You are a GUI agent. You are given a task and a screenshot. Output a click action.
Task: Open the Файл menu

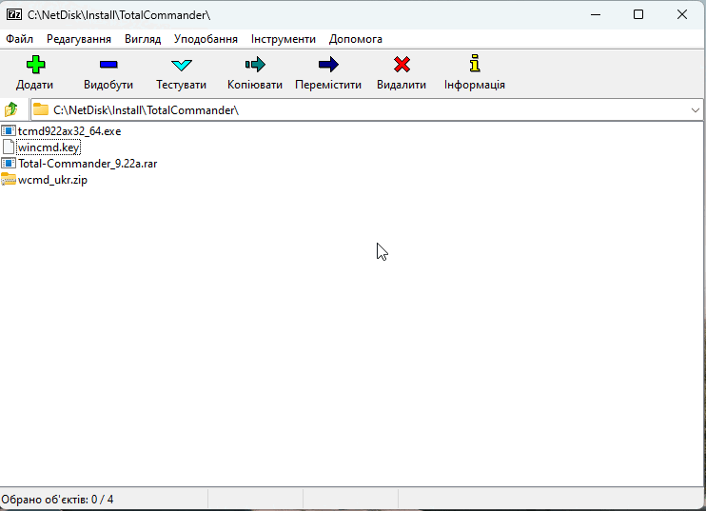point(19,39)
